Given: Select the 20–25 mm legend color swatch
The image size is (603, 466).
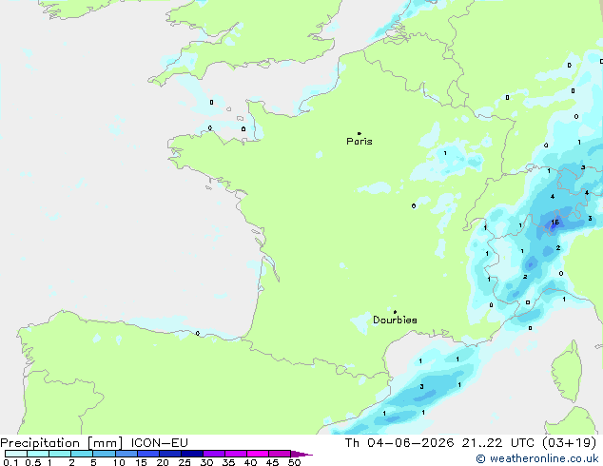Looking at the screenshot, I should 170,454.
